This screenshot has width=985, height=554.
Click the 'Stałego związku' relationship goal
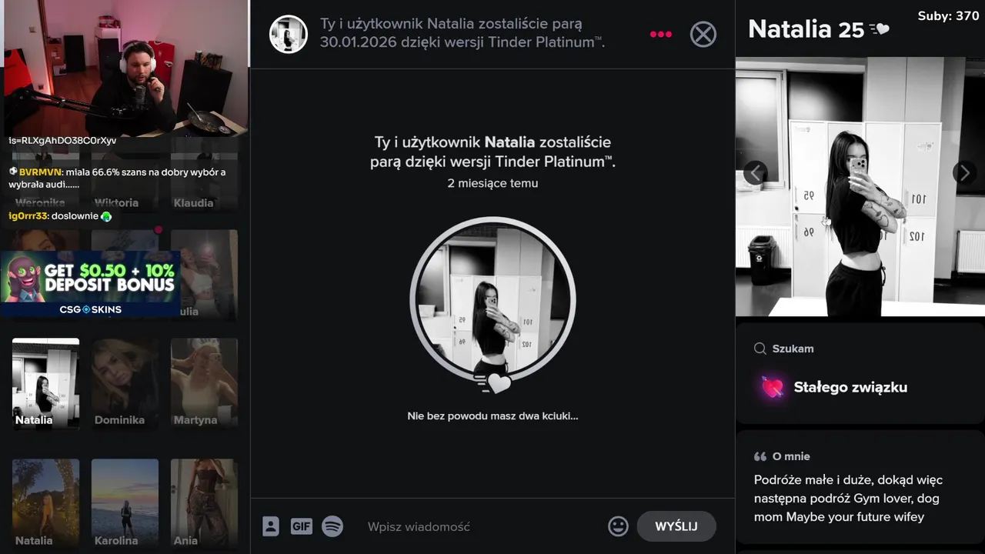(x=850, y=387)
